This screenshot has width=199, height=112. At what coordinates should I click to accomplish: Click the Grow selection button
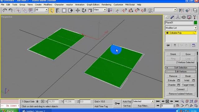point(188,54)
